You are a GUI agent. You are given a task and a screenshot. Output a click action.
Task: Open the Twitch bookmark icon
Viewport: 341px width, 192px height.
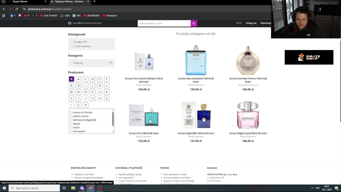coord(20,16)
